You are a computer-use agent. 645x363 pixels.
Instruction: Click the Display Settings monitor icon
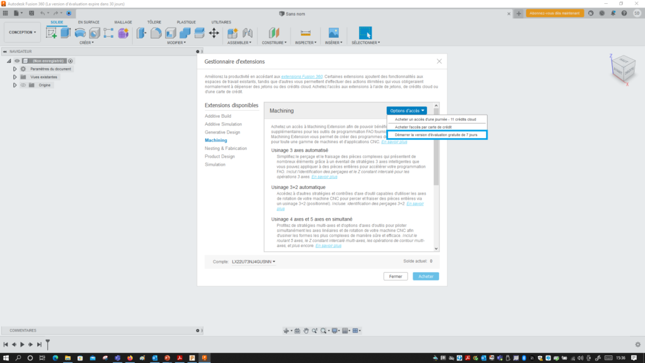(335, 330)
